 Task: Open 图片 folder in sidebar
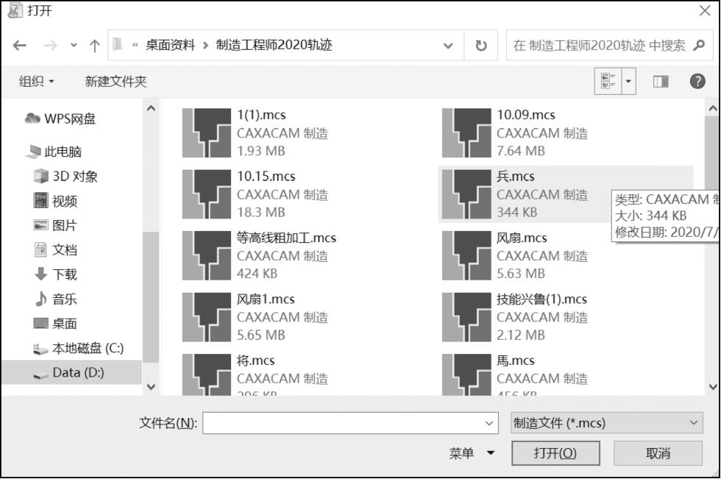(56, 225)
